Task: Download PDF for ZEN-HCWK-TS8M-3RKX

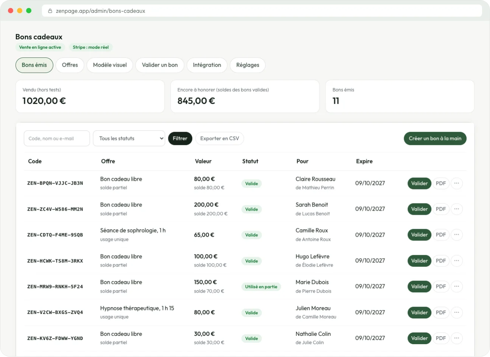Action: click(x=441, y=261)
